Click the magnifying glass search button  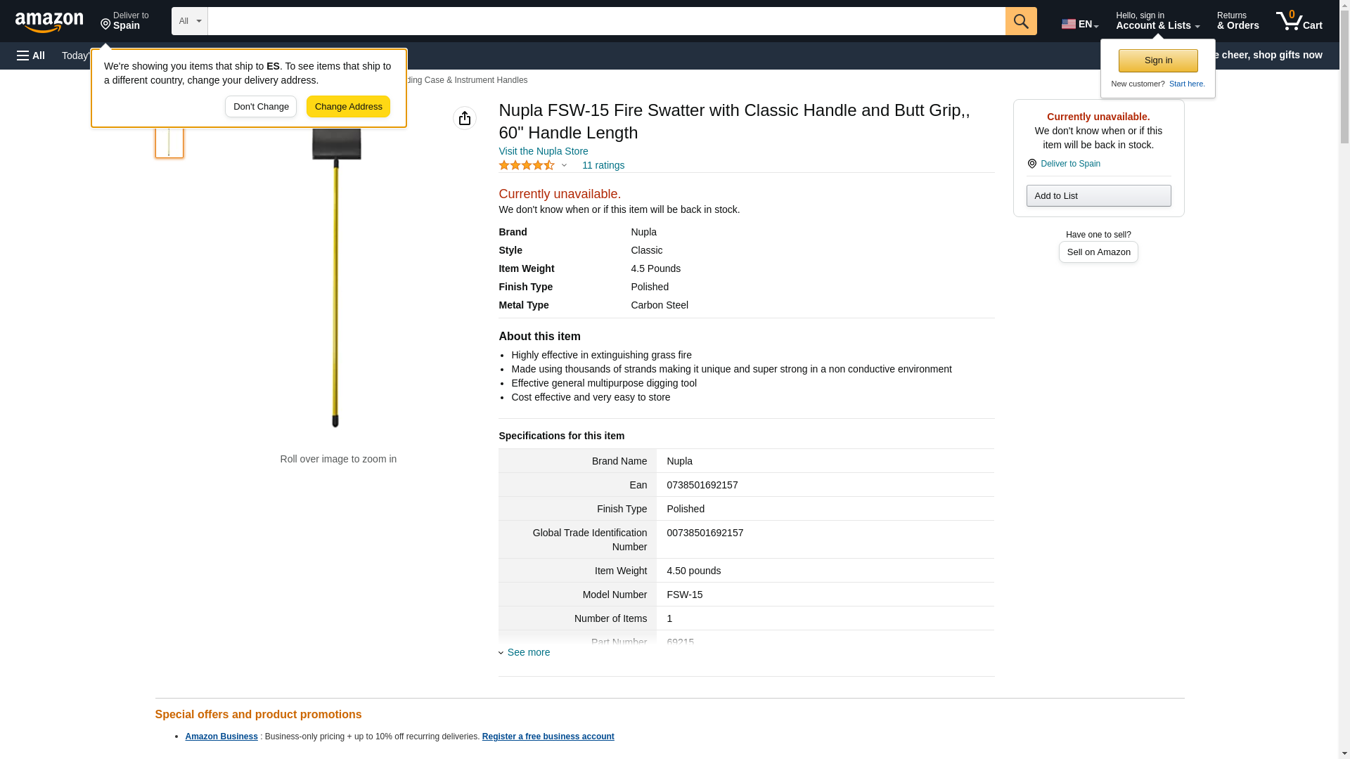(x=1021, y=21)
